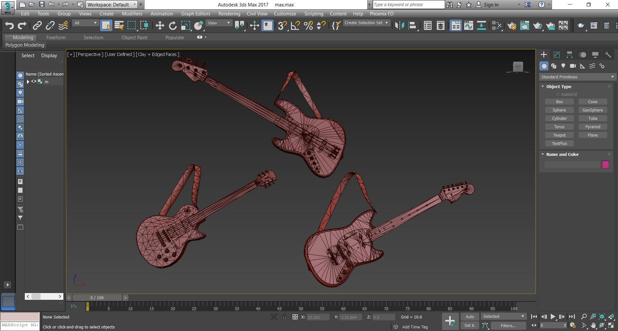The image size is (618, 331).
Task: Click the Pyramid button
Action: pyautogui.click(x=593, y=127)
